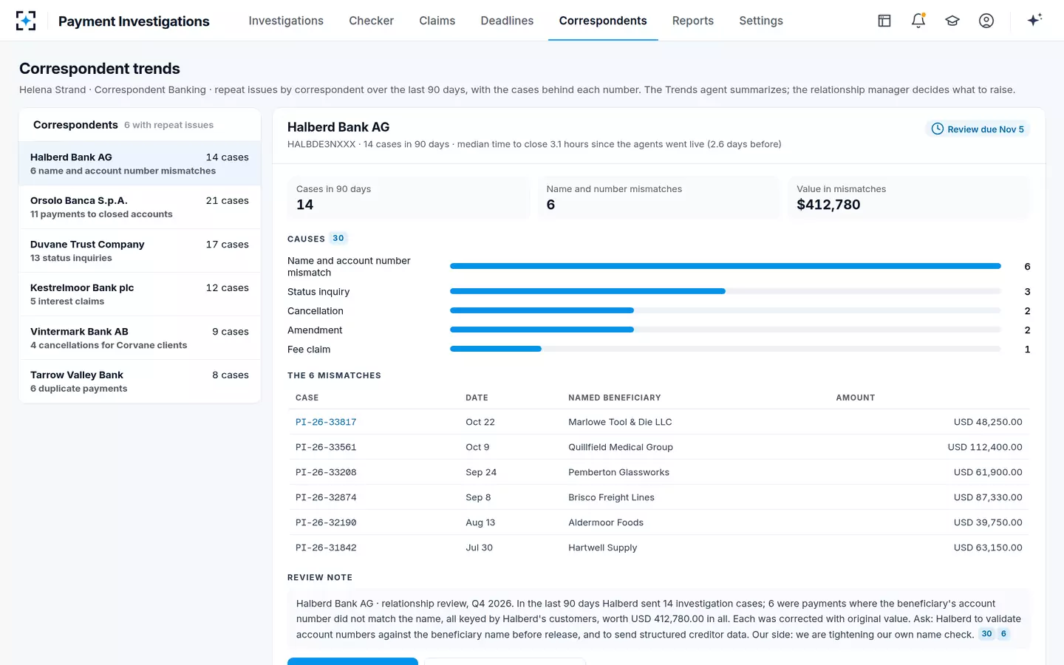The height and width of the screenshot is (665, 1064).
Task: Open the user profile icon
Action: 986,21
